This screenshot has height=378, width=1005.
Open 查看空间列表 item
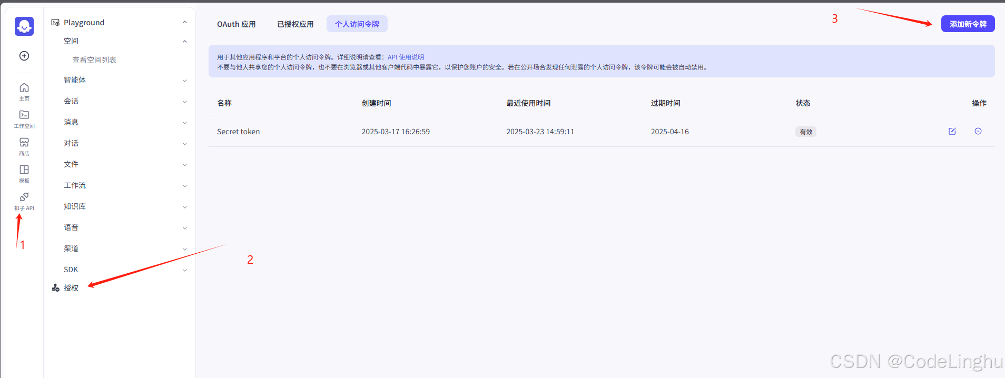tap(94, 60)
